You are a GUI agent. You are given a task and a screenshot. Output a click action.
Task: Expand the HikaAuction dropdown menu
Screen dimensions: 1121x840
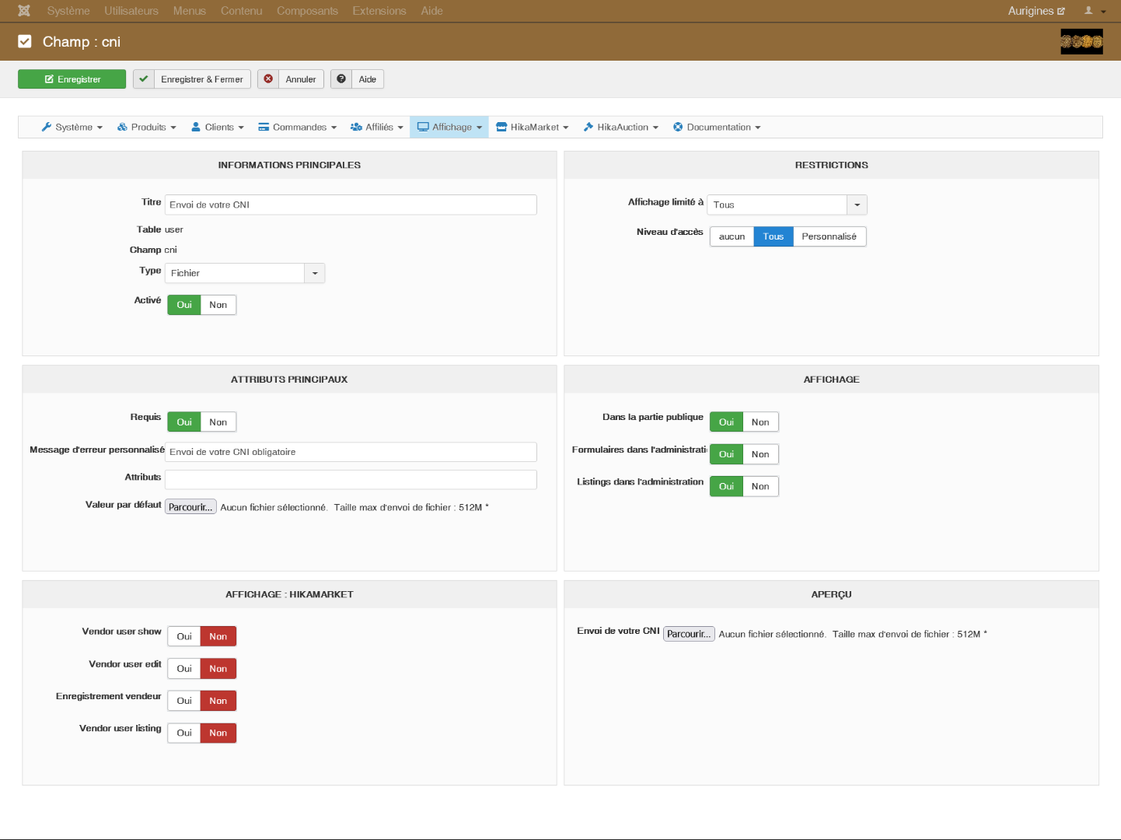click(621, 128)
